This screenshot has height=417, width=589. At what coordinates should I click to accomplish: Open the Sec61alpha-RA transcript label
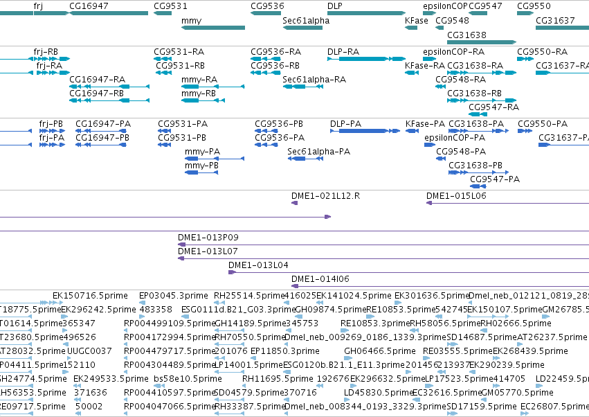[314, 80]
